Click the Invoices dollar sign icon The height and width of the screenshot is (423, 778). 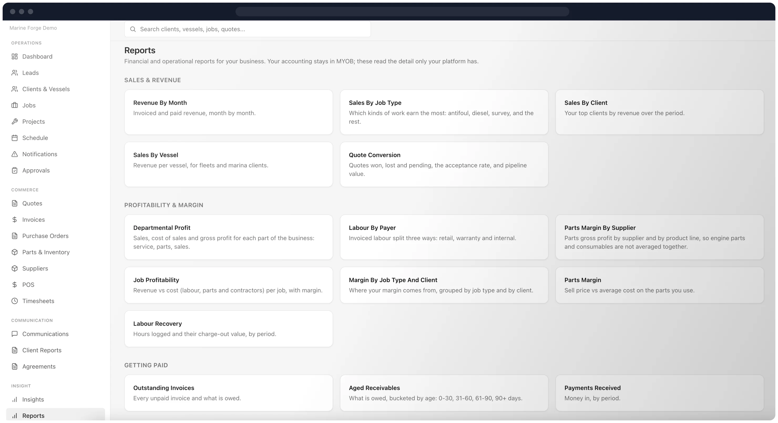[x=14, y=220]
